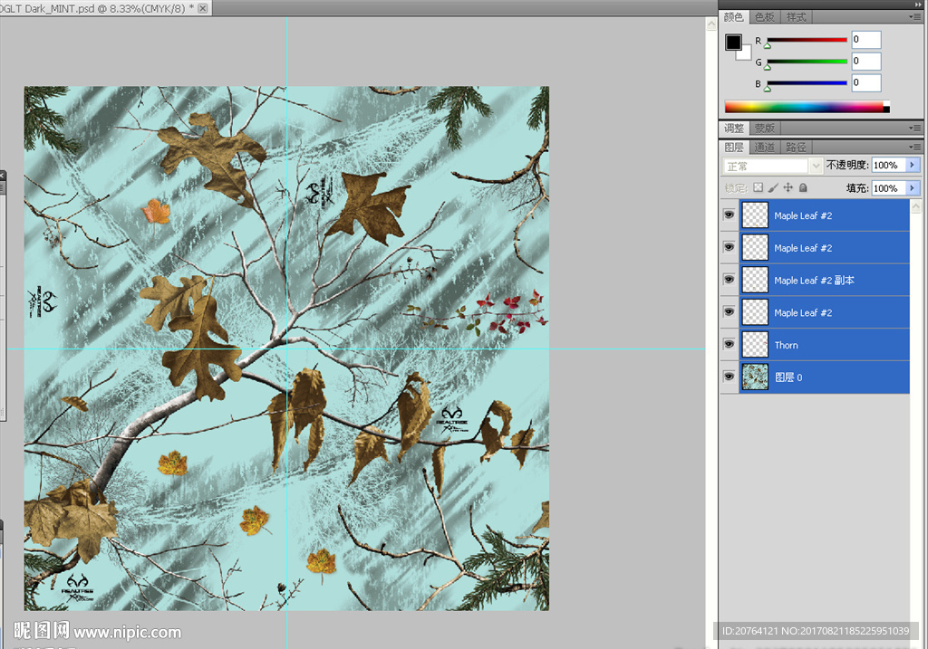This screenshot has width=928, height=649.
Task: Click the layers panel scrollbar up arrow
Action: click(916, 206)
